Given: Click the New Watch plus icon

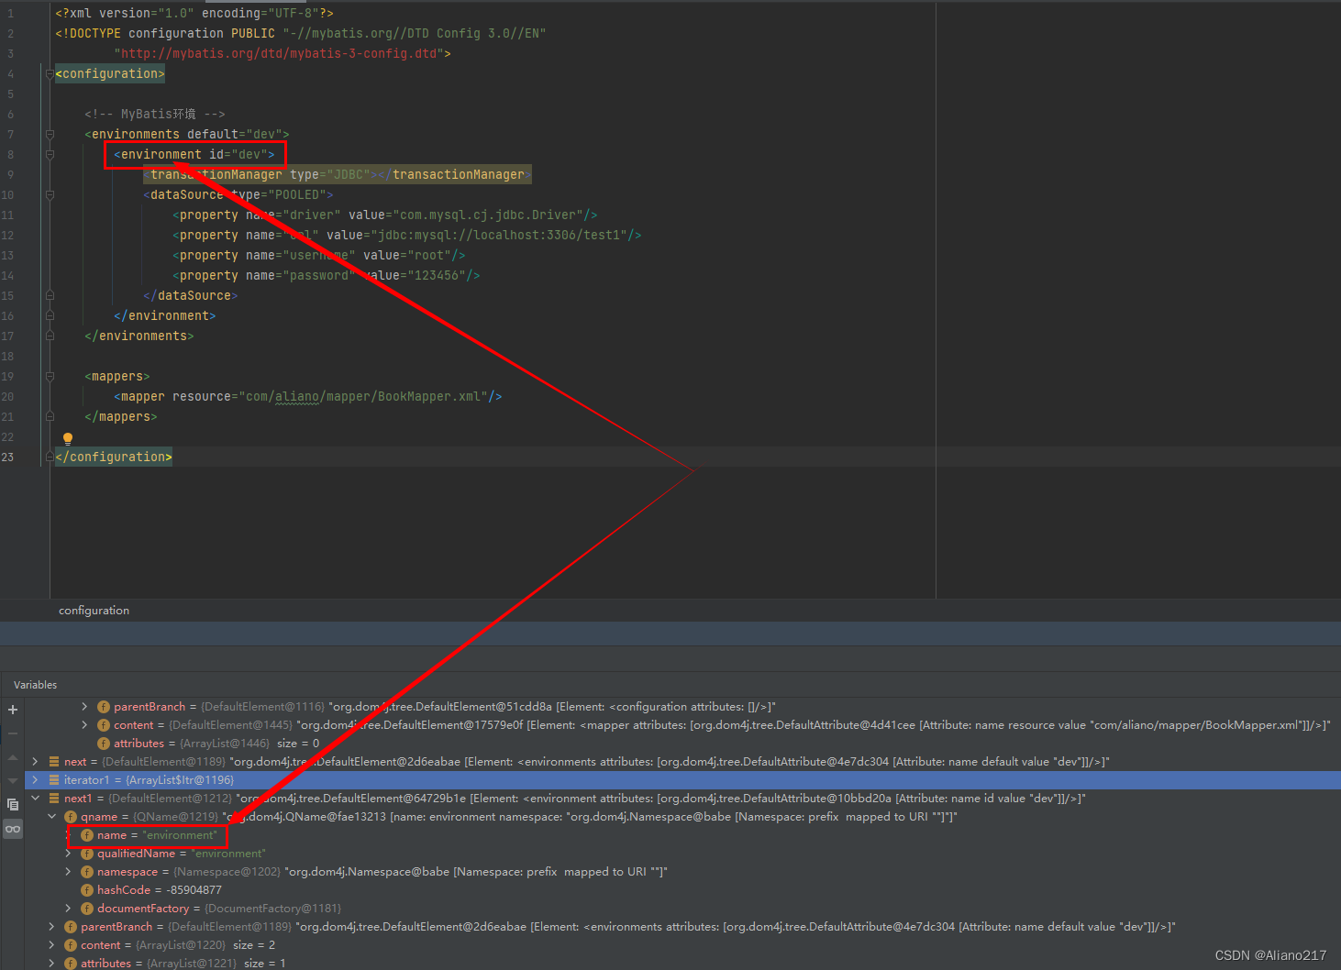Looking at the screenshot, I should point(13,710).
